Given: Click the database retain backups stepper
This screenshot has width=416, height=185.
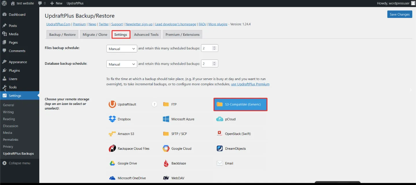Looking at the screenshot, I should [x=214, y=64].
